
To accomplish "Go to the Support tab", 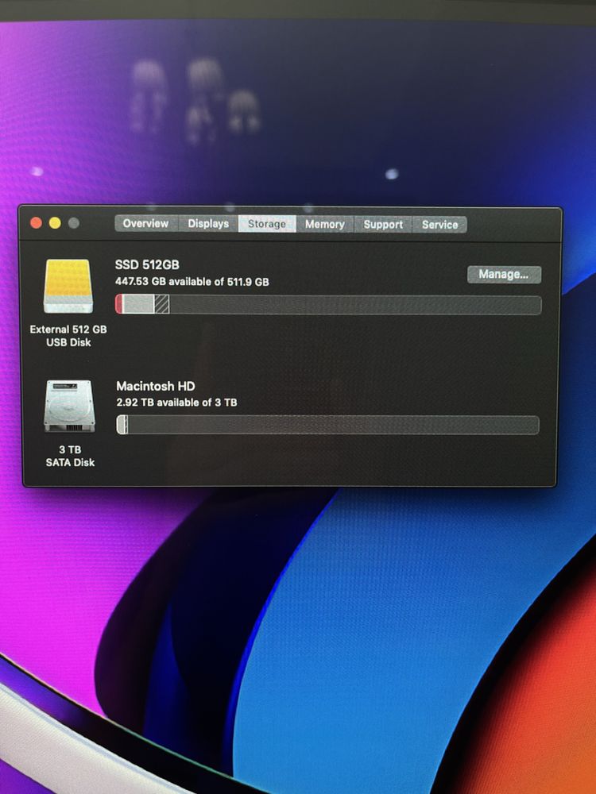I will (383, 225).
